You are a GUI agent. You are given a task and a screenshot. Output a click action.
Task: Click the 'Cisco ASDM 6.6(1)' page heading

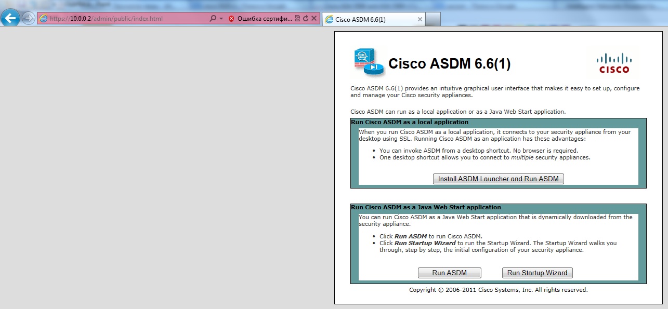(x=450, y=64)
